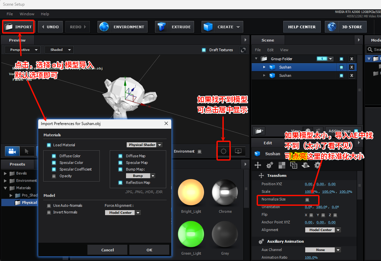The width and height of the screenshot is (381, 261).
Task: Click the center view crosshair icon
Action: (x=223, y=151)
